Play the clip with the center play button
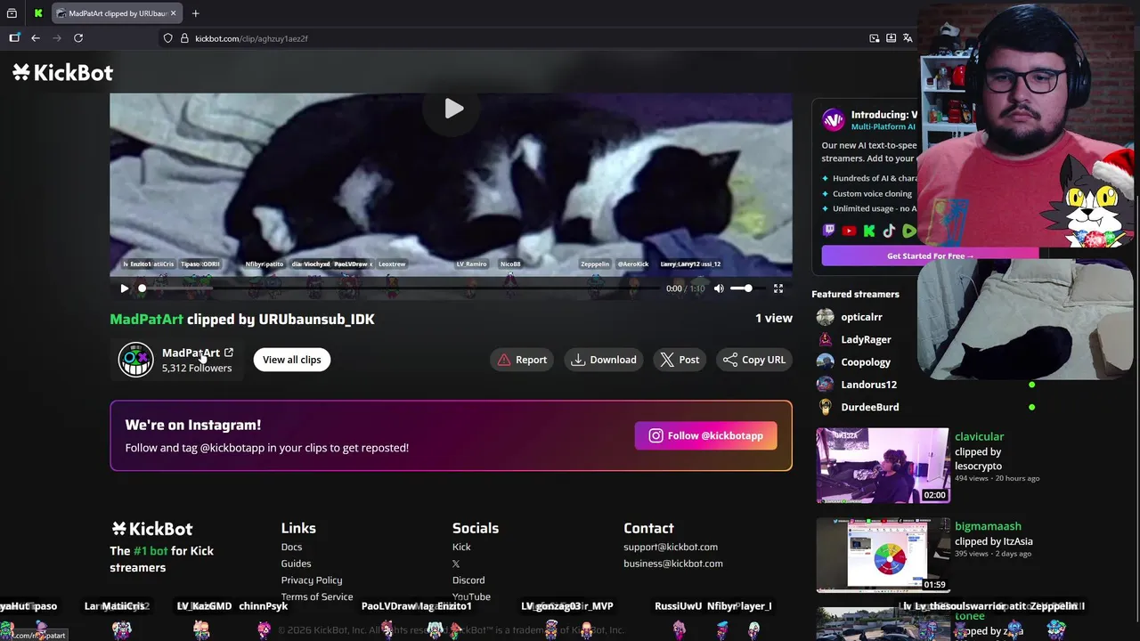This screenshot has width=1140, height=641. coord(453,109)
